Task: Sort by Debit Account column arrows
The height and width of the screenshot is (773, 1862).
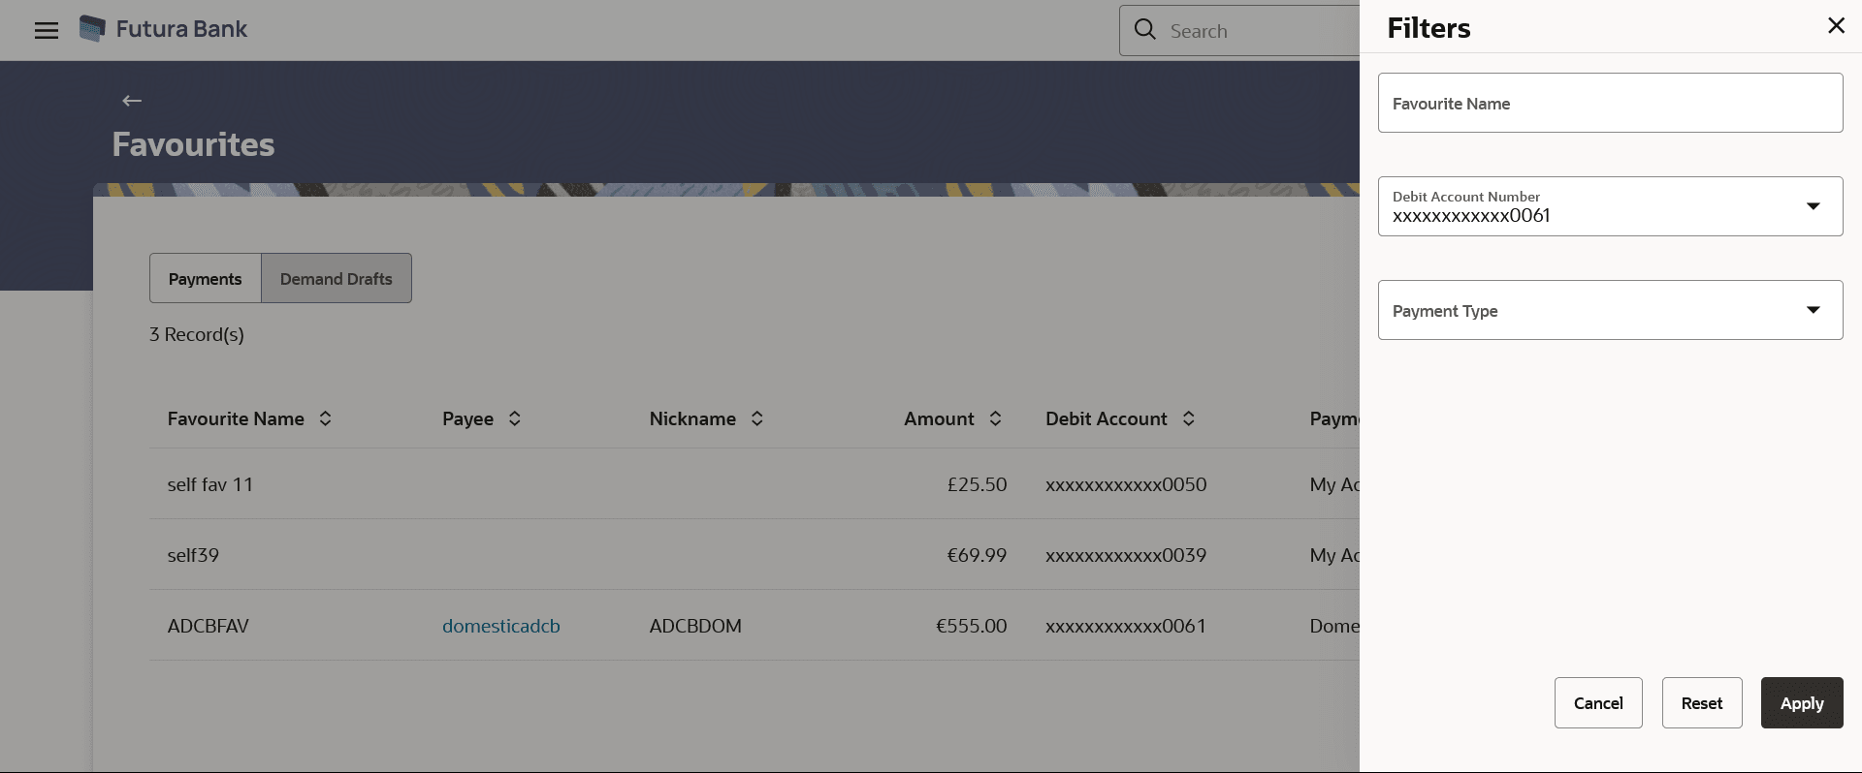Action: pos(1189,418)
